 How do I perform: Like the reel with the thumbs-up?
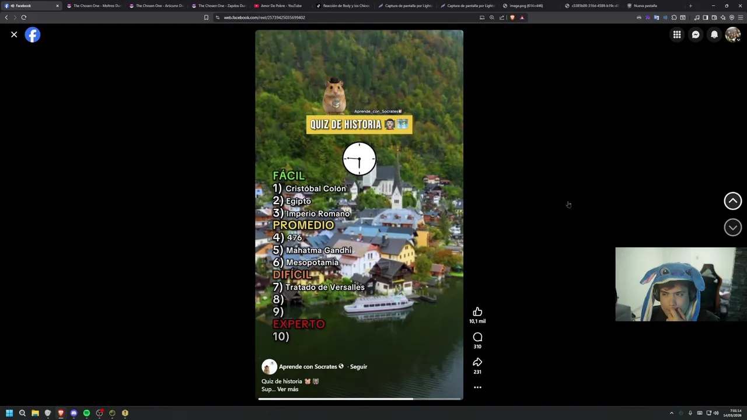477,311
